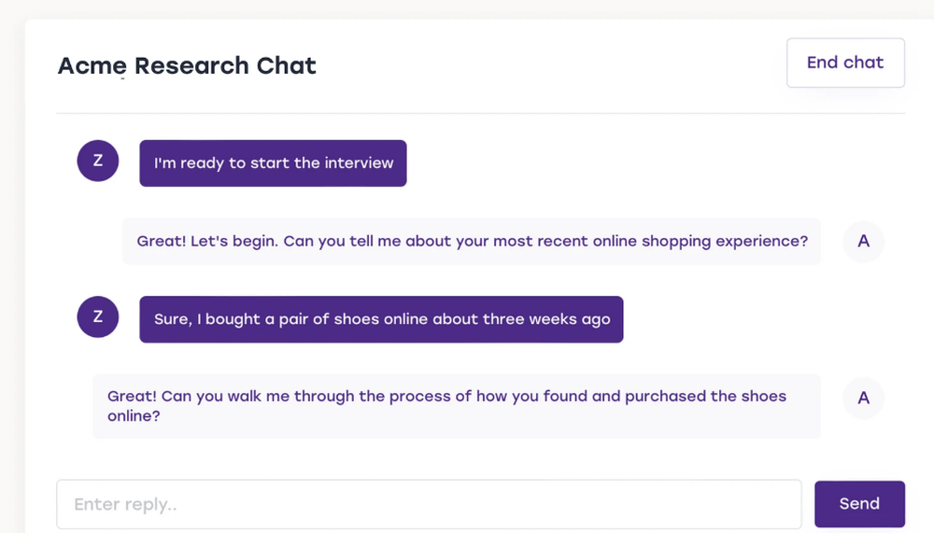The image size is (934, 533).
Task: Click the "walk me through the process" message
Action: tap(456, 406)
